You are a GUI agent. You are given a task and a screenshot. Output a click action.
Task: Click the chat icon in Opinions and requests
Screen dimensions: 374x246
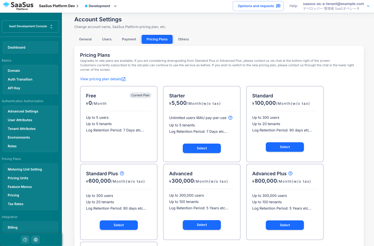point(278,6)
